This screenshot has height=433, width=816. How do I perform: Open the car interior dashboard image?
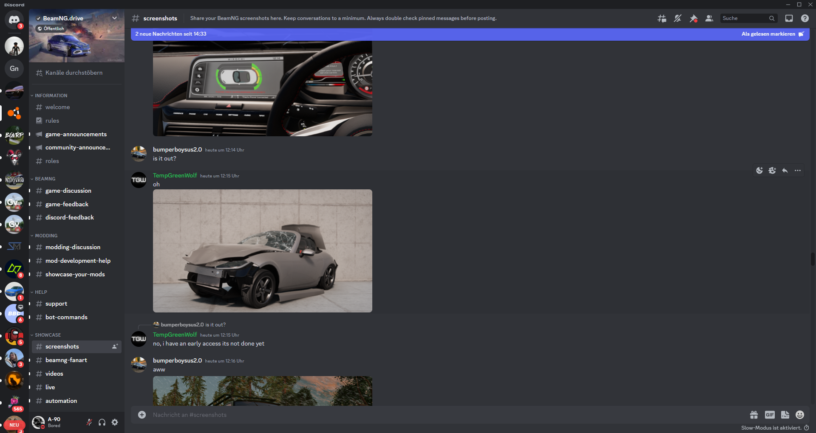[x=263, y=88]
